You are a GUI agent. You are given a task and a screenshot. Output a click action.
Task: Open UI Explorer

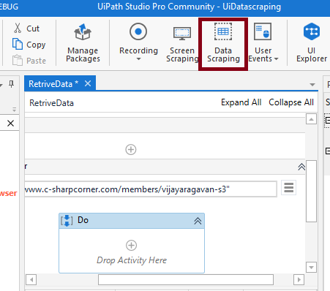coord(312,42)
